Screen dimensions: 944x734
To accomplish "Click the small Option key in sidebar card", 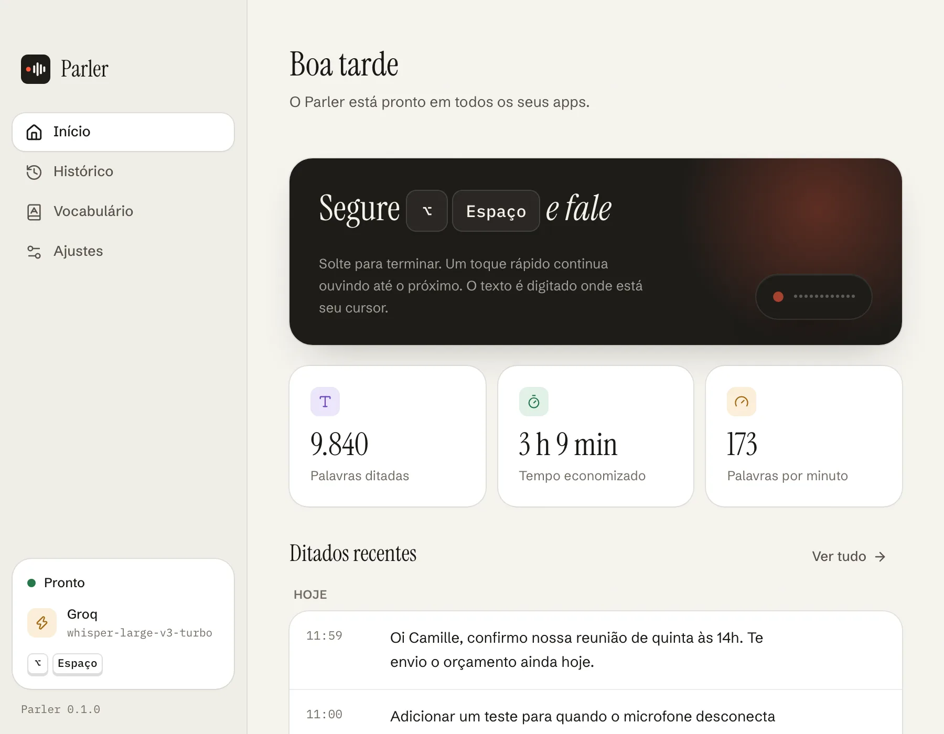I will click(38, 664).
